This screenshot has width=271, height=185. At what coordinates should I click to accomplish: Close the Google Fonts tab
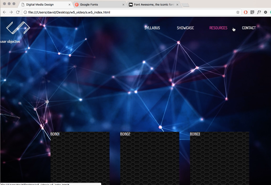click(123, 4)
